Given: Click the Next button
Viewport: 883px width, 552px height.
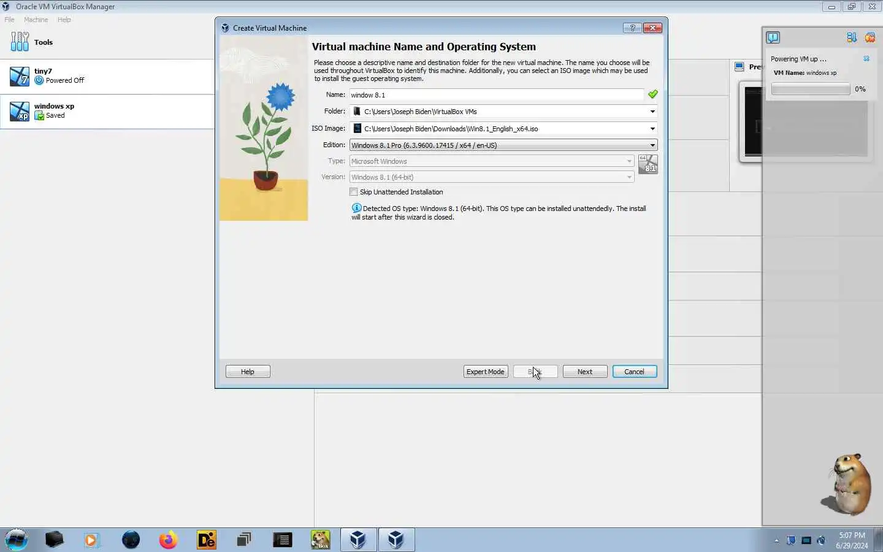Looking at the screenshot, I should pyautogui.click(x=585, y=372).
